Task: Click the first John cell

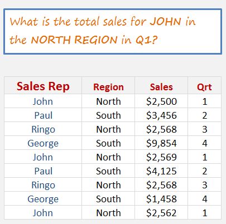Action: (x=43, y=101)
